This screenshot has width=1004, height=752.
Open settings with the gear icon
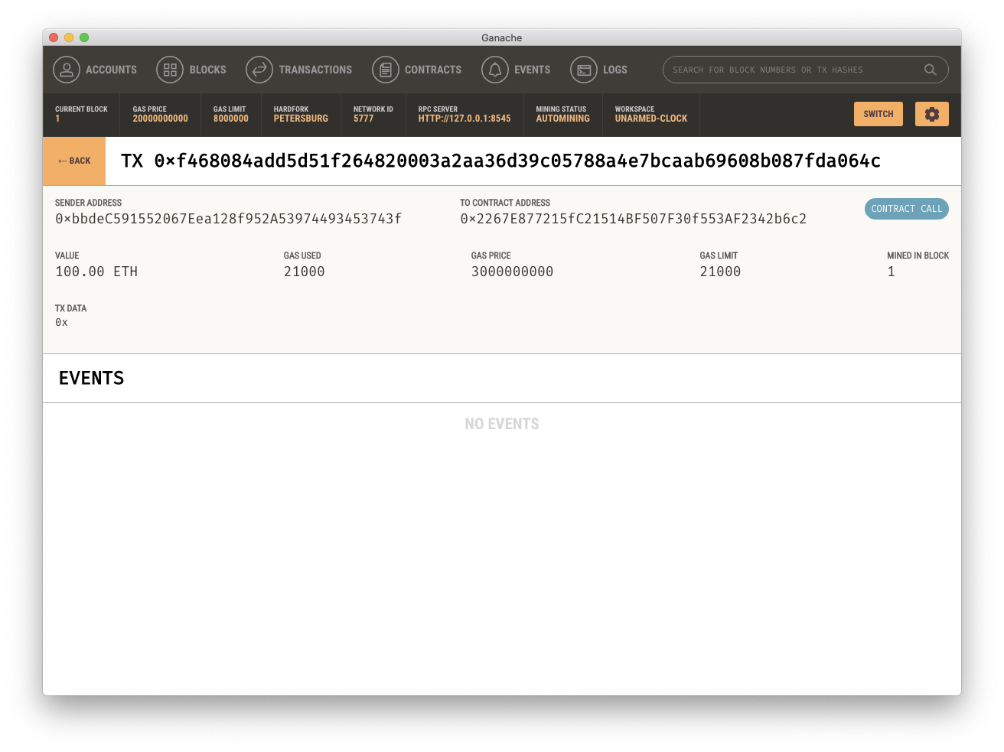point(932,114)
